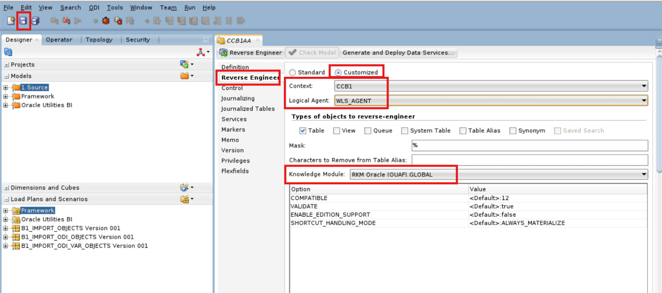Click the Oracle Utilities BI model folder icon
Viewport: 662px width, 293px height.
[x=16, y=105]
